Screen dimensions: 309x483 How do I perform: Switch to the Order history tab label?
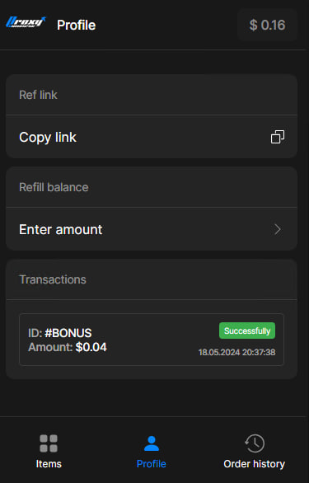254,464
